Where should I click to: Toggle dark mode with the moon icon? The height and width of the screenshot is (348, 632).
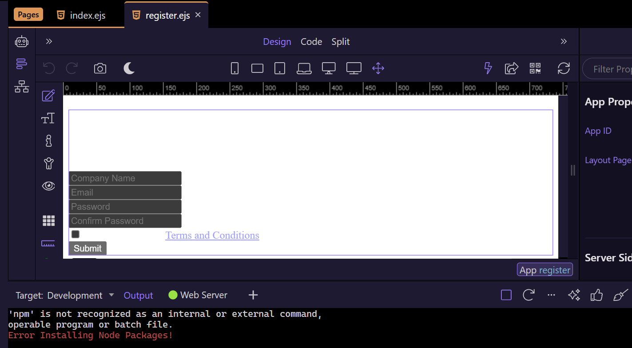click(x=129, y=68)
